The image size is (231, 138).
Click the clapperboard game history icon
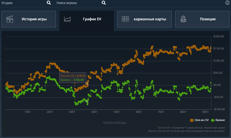tap(10, 19)
